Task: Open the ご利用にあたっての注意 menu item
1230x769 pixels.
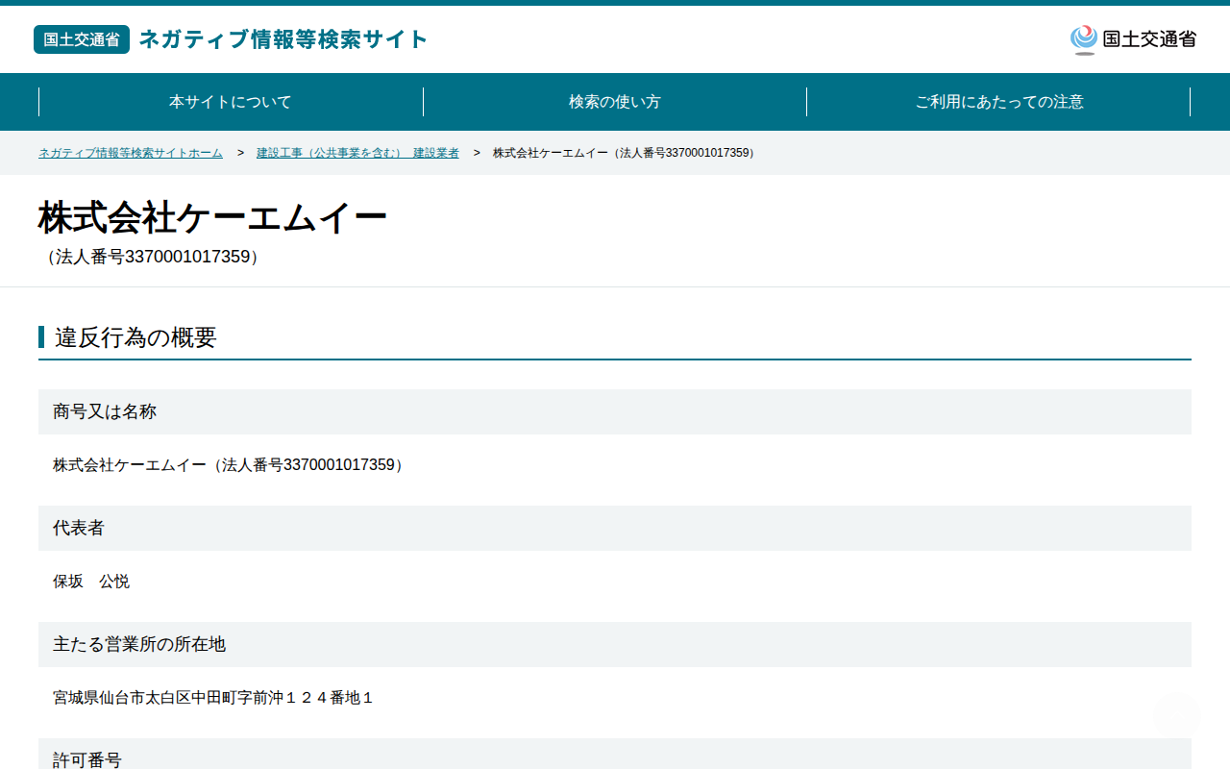Action: click(x=999, y=102)
